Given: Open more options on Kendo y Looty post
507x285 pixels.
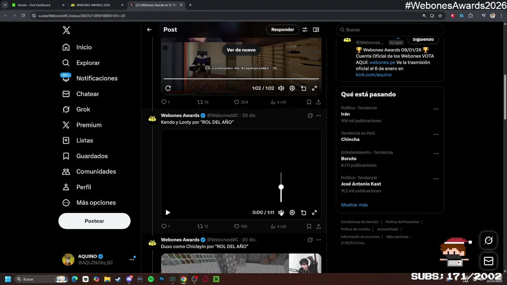Looking at the screenshot, I should click(x=318, y=116).
